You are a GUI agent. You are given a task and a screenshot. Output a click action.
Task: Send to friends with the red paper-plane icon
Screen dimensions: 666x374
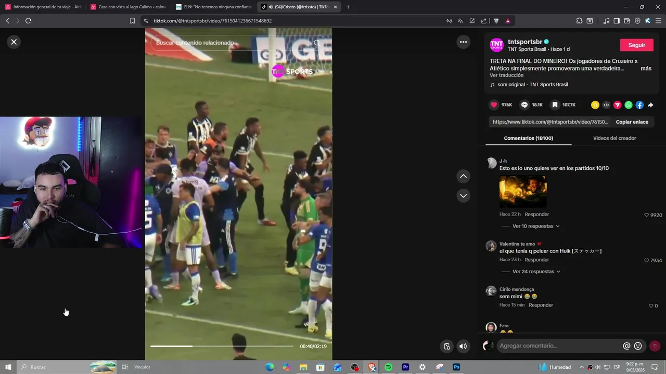pos(618,105)
